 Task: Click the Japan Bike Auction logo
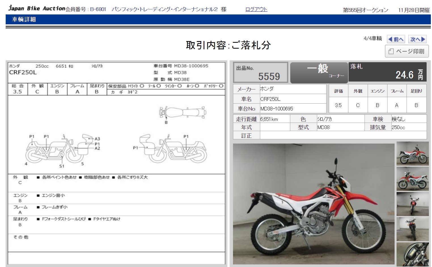click(36, 8)
